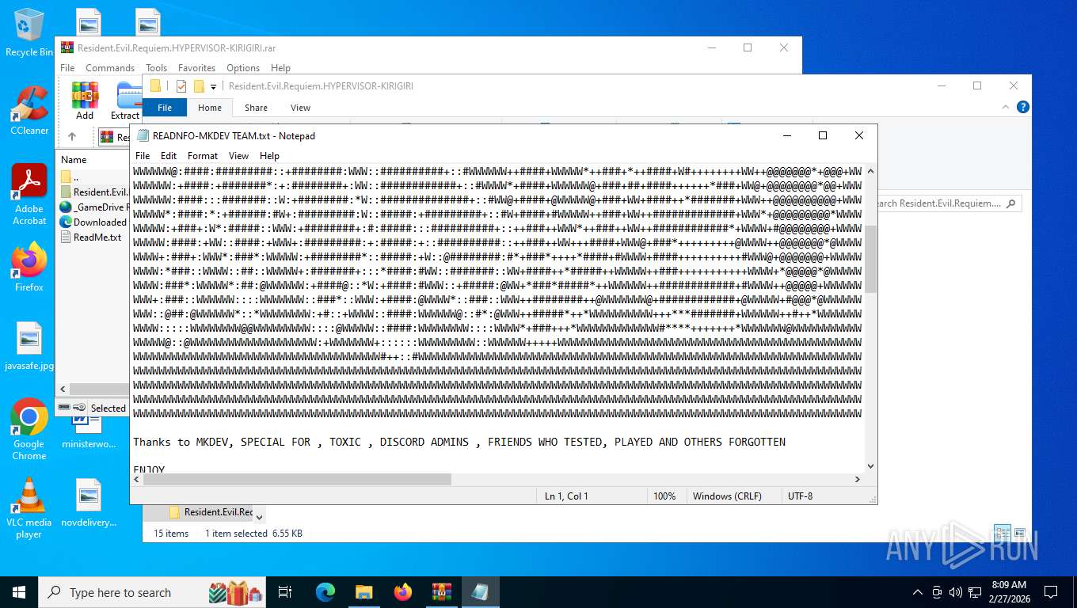Screen dimensions: 1077x608
Task: Click the Explorer search box
Action: click(x=950, y=203)
